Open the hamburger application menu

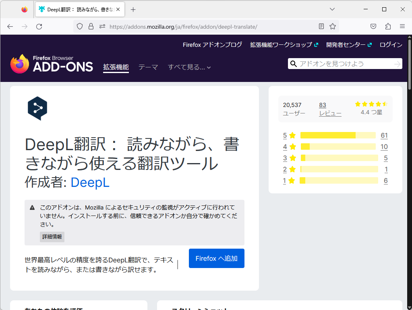pos(402,26)
